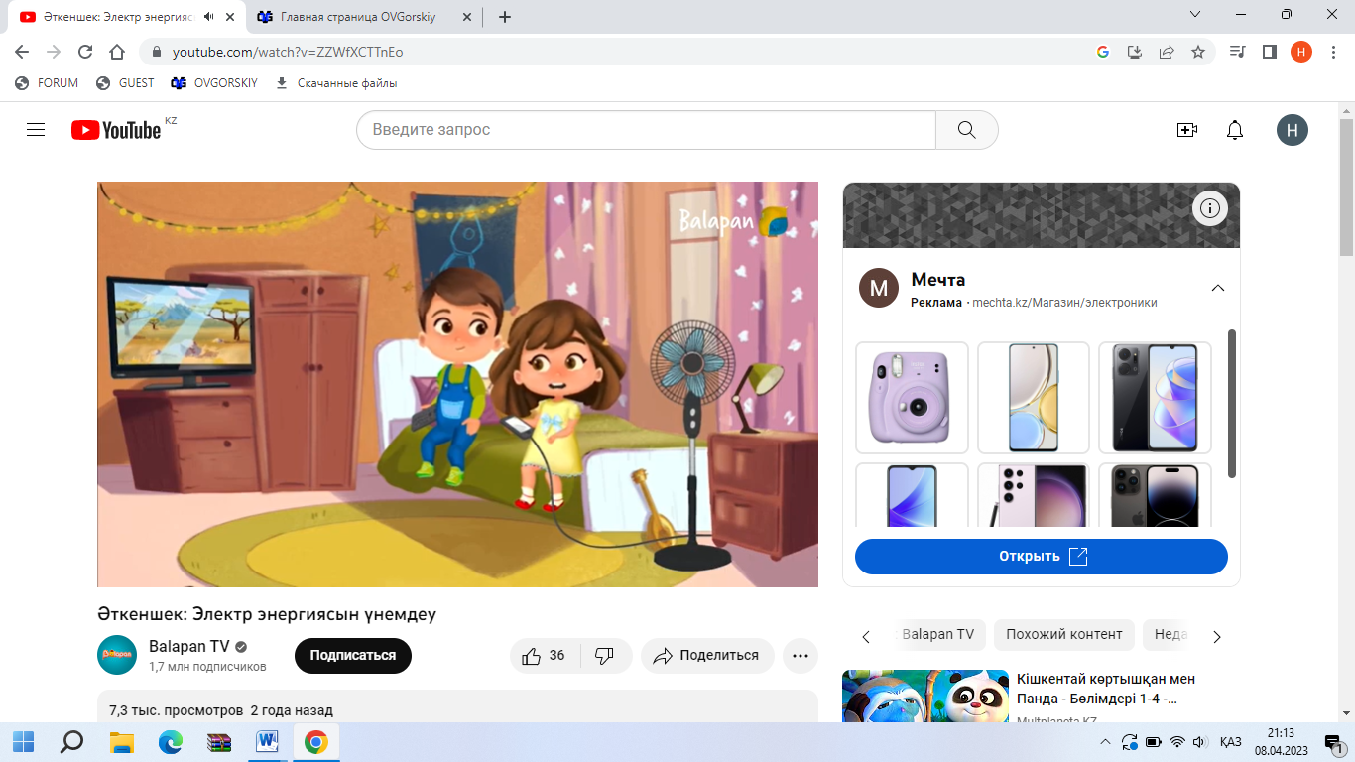Viewport: 1355px width, 762px height.
Task: Open the GUEST bookmark
Action: pos(125,83)
